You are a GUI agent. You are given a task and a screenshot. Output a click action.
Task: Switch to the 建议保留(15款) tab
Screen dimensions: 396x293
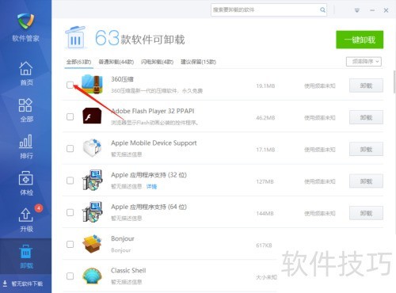click(x=198, y=62)
